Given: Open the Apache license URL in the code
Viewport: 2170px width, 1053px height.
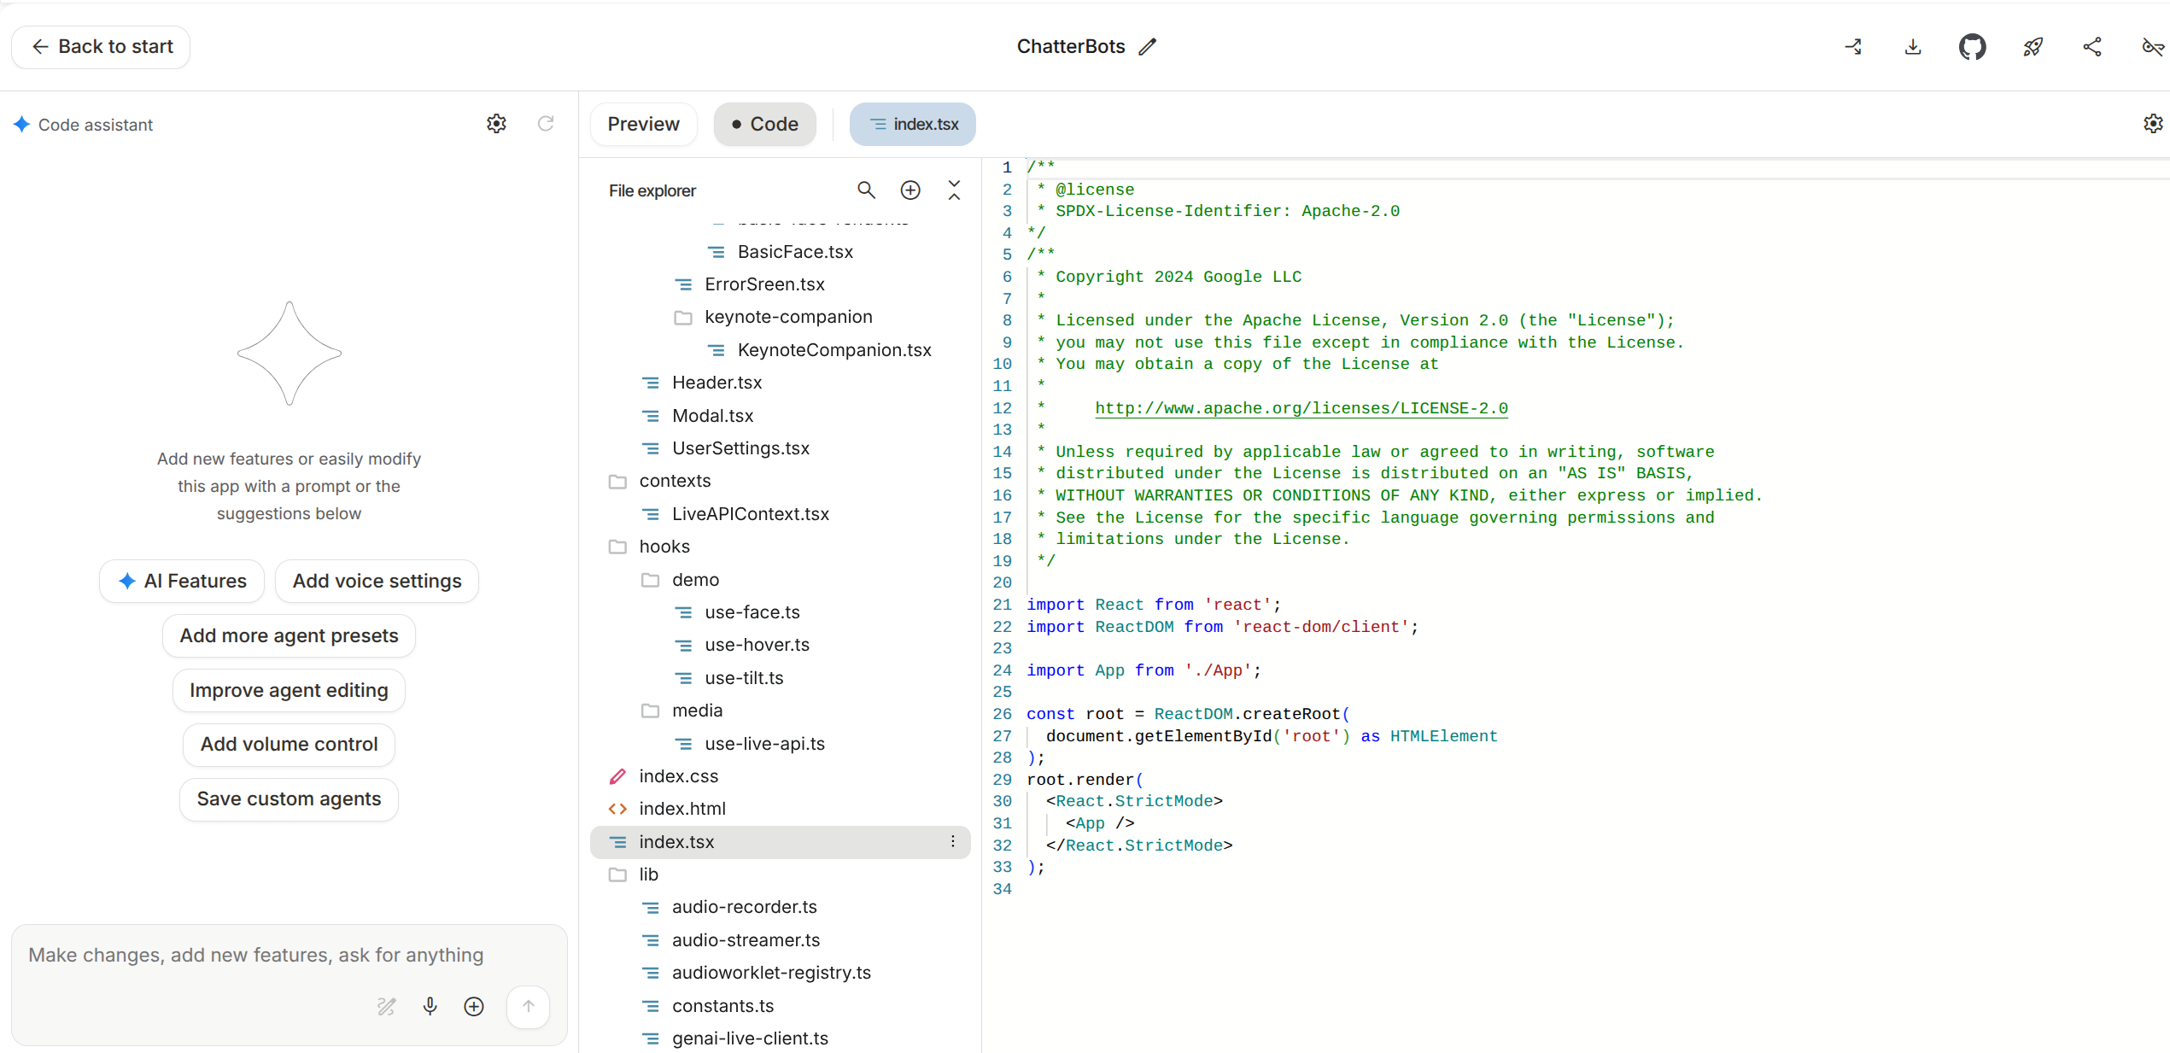Looking at the screenshot, I should (1300, 408).
